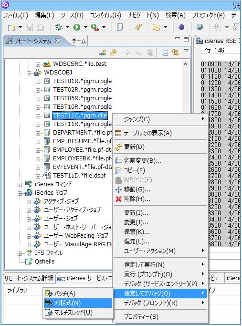Open the コンパイル(G) menu
The width and height of the screenshot is (242, 326).
(105, 15)
